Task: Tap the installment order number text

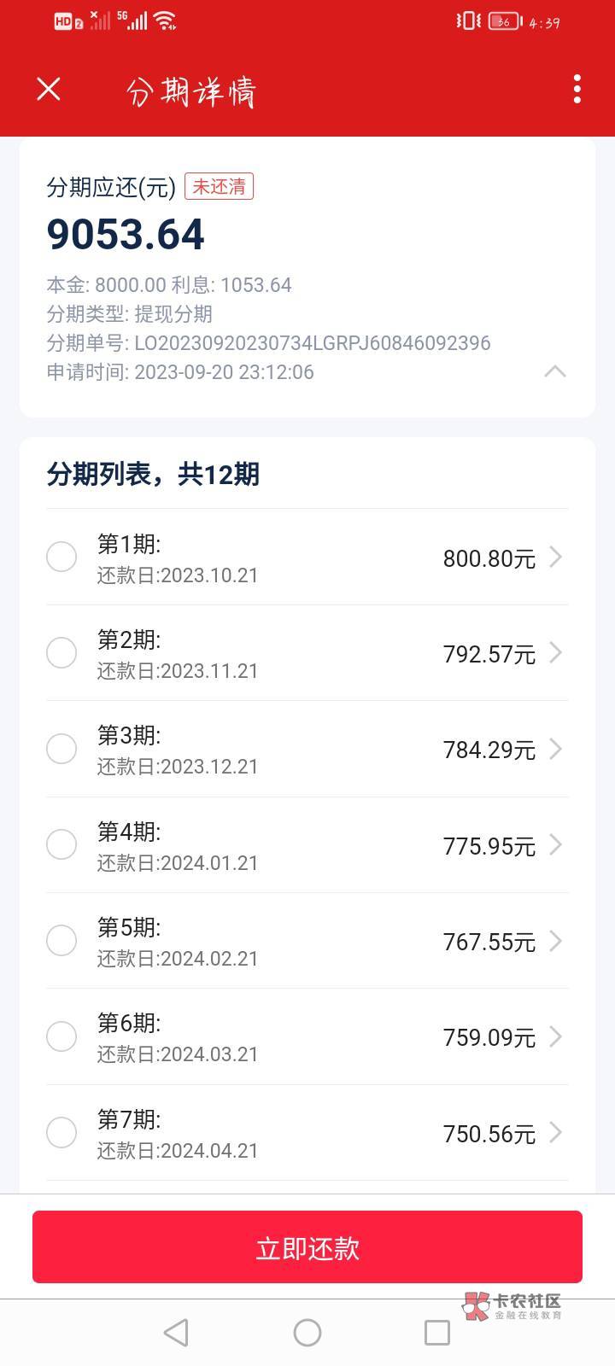Action: (x=312, y=343)
